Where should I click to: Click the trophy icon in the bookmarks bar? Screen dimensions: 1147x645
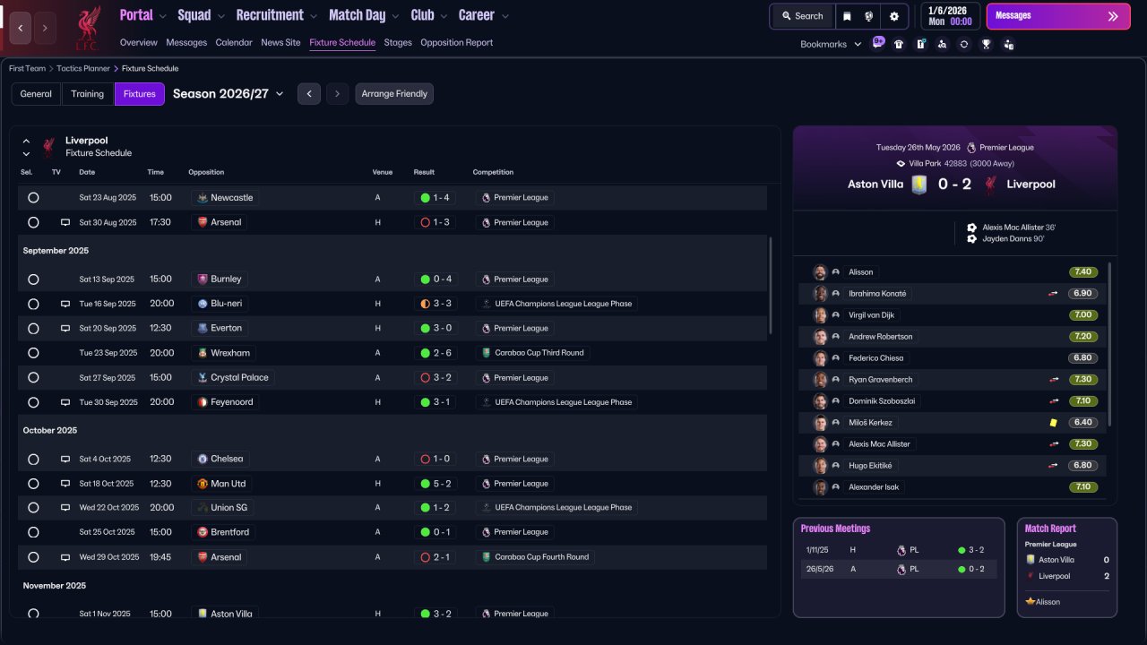pos(986,44)
